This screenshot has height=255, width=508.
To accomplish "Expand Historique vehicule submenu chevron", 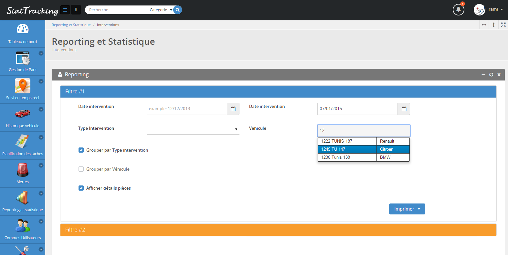I will (41, 109).
